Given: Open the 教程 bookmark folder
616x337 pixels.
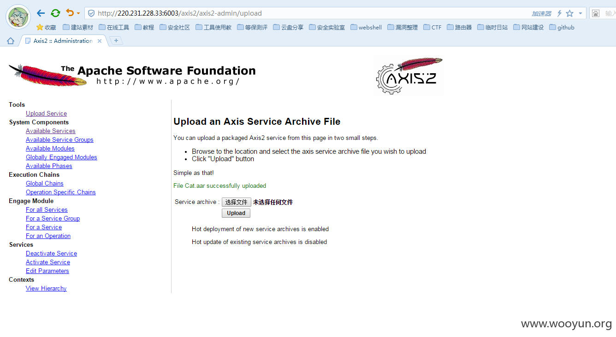Looking at the screenshot, I should (x=144, y=27).
